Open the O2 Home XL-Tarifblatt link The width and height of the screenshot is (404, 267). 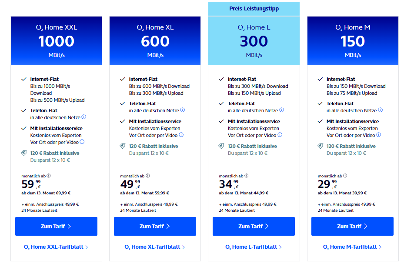(x=155, y=247)
